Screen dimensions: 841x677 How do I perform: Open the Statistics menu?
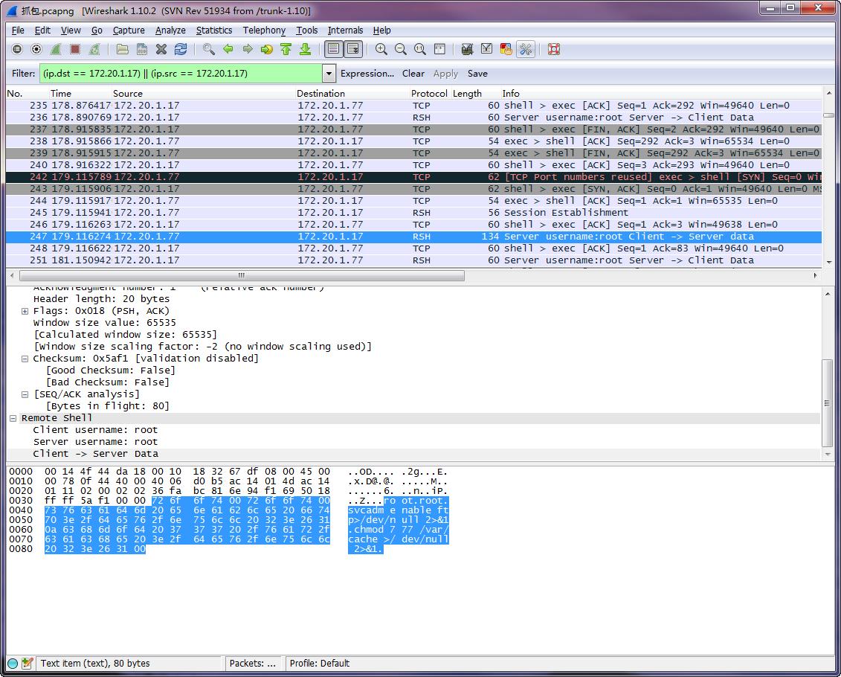[214, 31]
